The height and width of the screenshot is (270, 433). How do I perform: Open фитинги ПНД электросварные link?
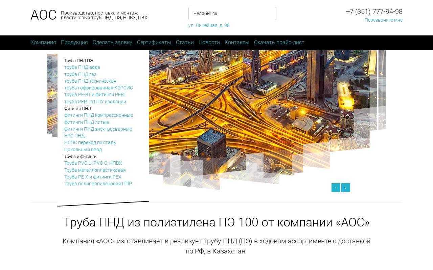[98, 129]
